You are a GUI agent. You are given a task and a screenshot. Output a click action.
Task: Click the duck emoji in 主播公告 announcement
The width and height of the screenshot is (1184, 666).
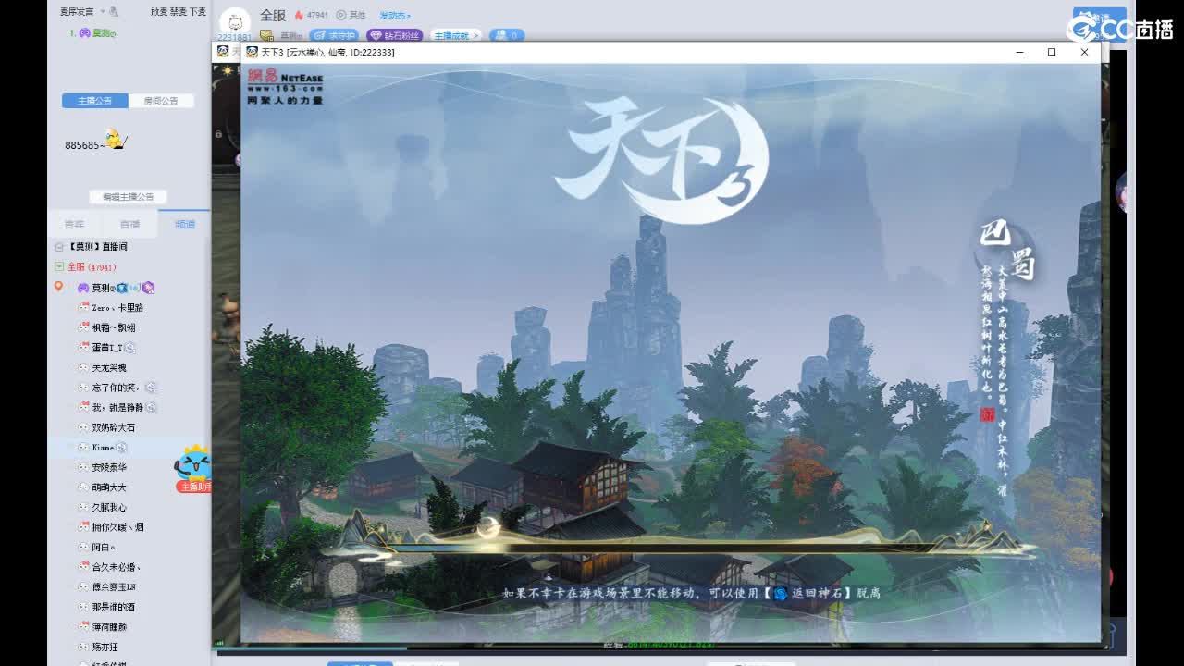click(x=115, y=140)
